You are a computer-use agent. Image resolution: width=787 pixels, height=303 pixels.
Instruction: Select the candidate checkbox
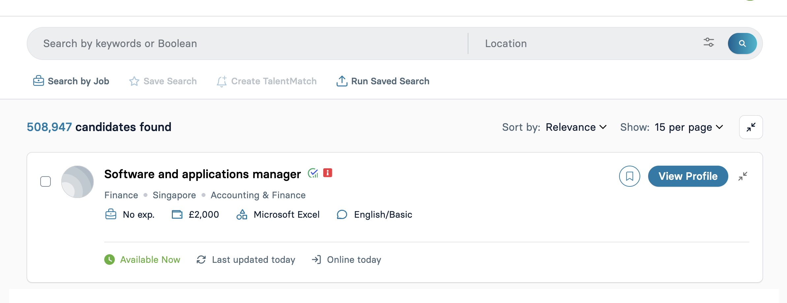click(x=46, y=181)
